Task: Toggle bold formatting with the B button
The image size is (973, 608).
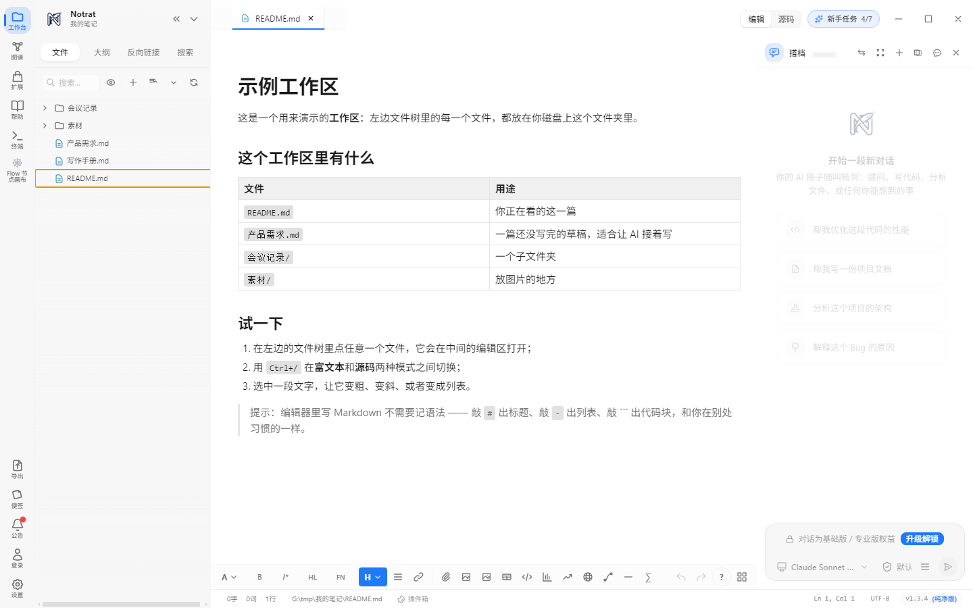Action: point(259,577)
